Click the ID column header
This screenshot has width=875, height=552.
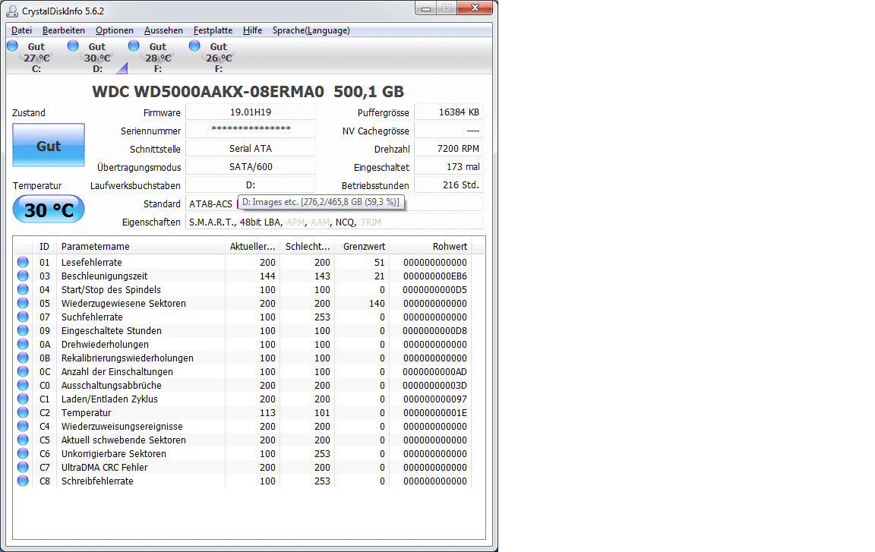tap(45, 247)
